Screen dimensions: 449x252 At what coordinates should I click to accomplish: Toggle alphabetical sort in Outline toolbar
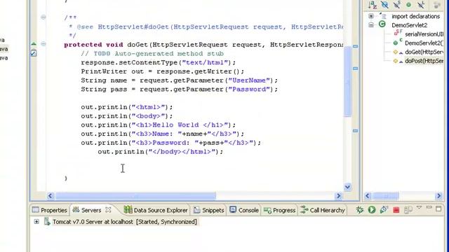(373, 5)
